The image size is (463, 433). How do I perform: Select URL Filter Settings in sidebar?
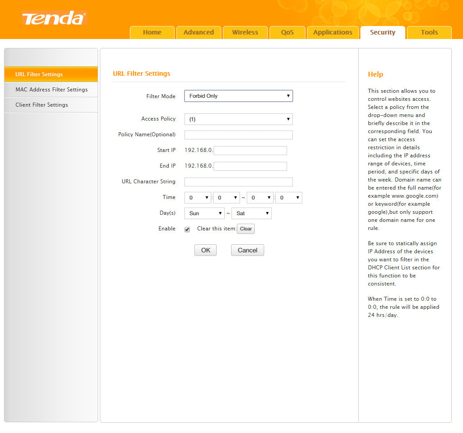pos(51,74)
